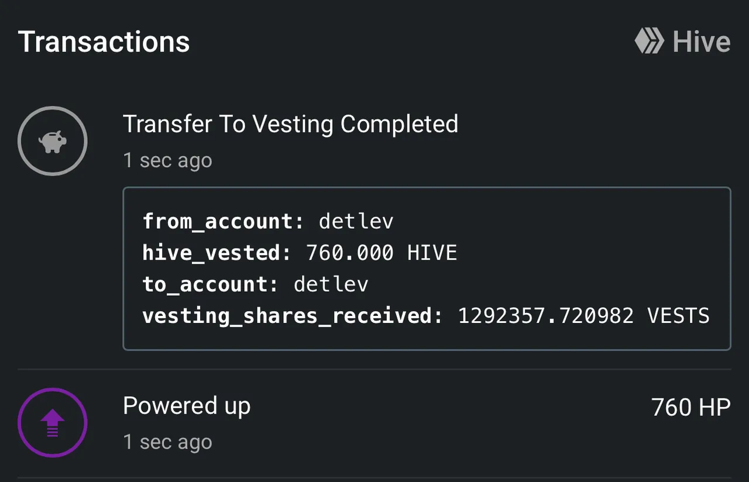Select the hive_vested 760.000 HIVE line
Image resolution: width=749 pixels, height=482 pixels.
[x=300, y=253]
